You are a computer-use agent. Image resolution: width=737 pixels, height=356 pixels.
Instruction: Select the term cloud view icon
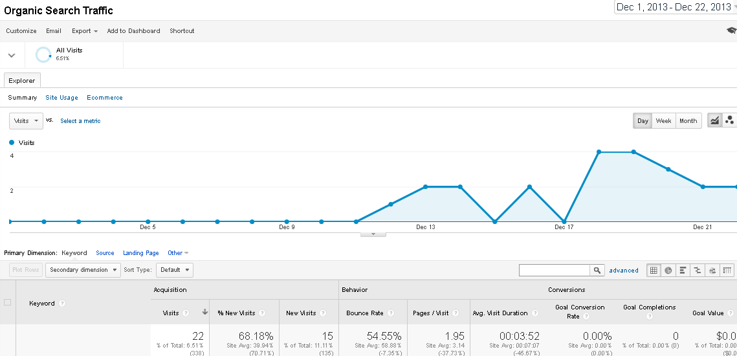coord(712,271)
